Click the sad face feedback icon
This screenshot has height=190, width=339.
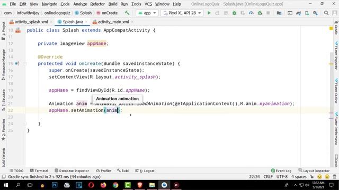(x=327, y=177)
